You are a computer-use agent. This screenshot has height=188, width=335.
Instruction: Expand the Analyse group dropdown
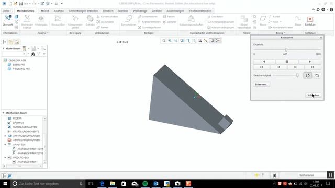[x=43, y=33]
